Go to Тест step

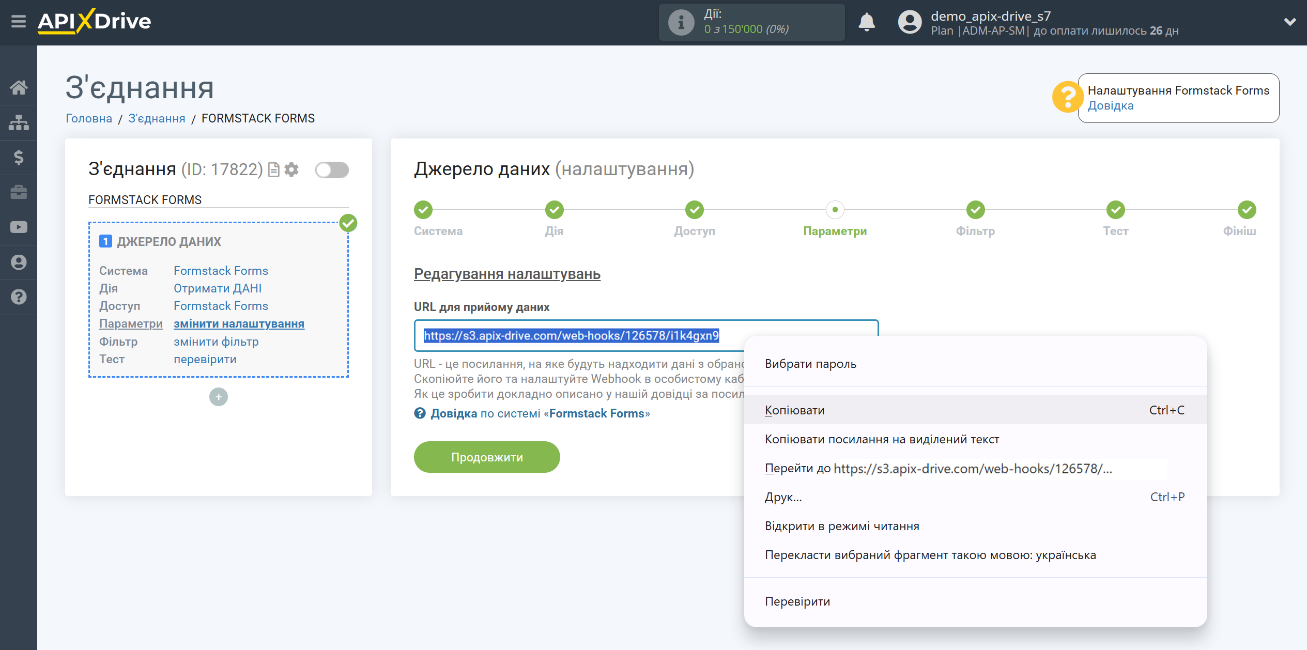[1116, 210]
